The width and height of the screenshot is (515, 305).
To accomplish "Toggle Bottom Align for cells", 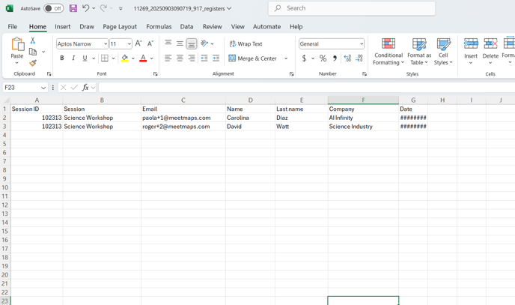I will tap(192, 43).
